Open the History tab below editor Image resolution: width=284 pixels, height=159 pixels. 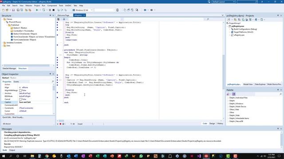[x=220, y=124]
